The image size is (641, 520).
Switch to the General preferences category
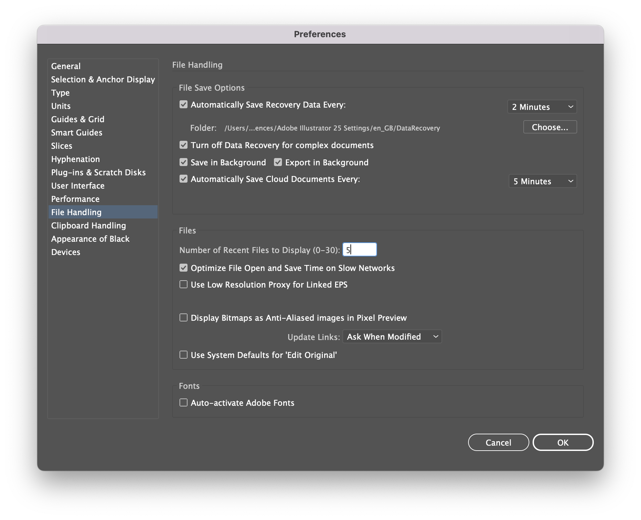(x=66, y=66)
